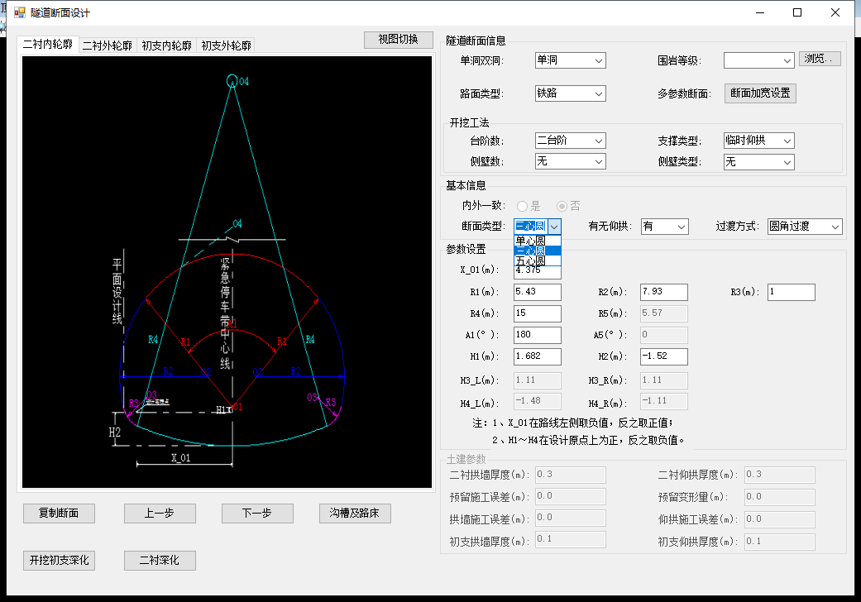Viewport: 861px width, 602px height.
Task: Open 支撑类型 dropdown showing 临时仰拱
Action: [x=759, y=141]
